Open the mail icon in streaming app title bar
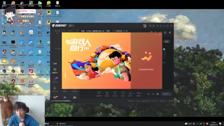 (x=150, y=26)
